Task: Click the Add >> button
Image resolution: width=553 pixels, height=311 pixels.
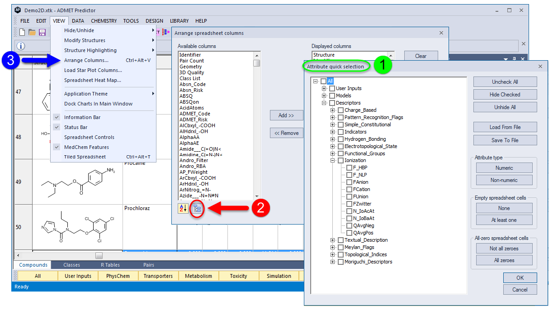Action: click(x=286, y=115)
